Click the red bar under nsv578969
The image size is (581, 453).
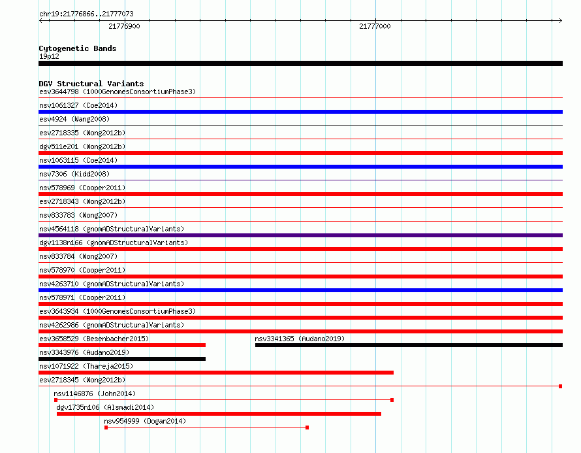[300, 194]
